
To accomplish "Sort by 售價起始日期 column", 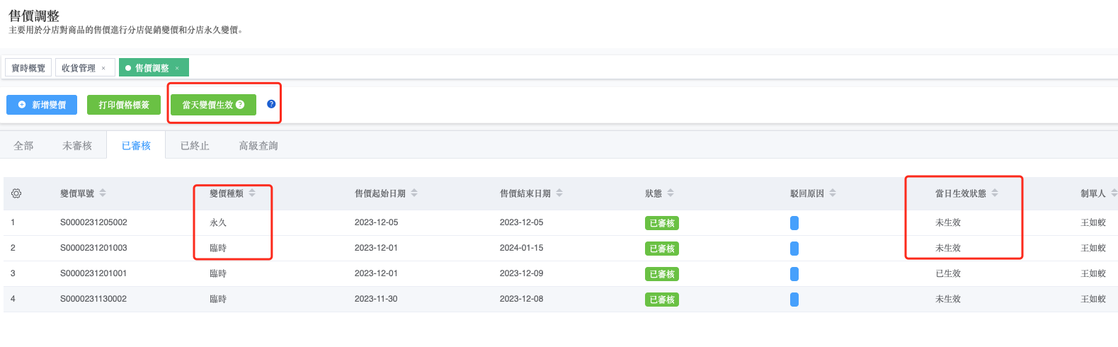I will [414, 193].
